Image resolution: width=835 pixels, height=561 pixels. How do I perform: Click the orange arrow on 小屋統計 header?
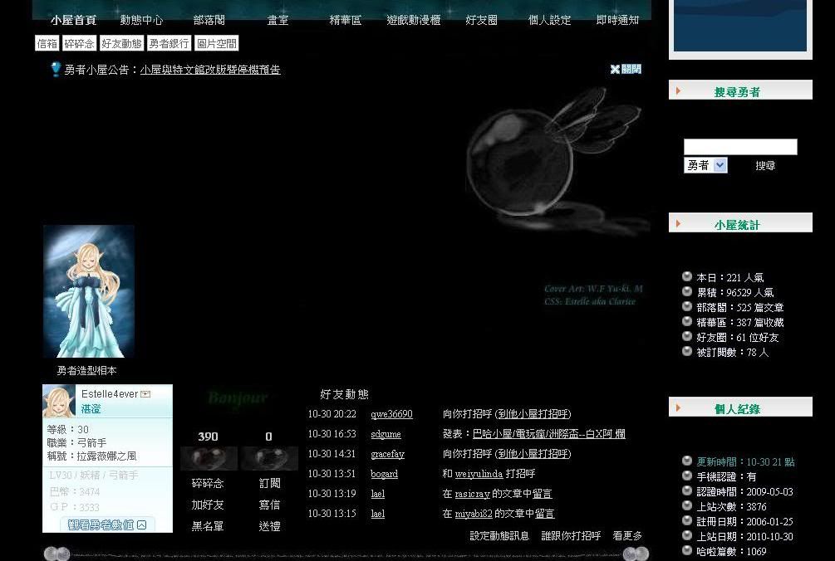(x=679, y=224)
